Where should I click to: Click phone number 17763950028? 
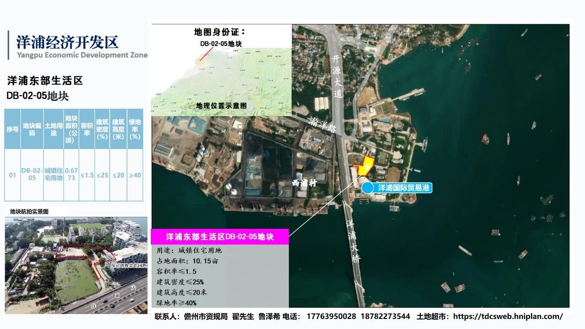tap(331, 316)
